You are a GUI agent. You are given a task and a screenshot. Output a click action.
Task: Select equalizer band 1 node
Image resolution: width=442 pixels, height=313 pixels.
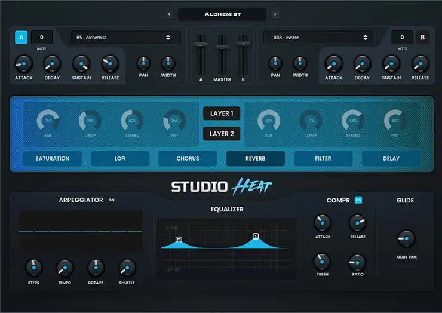coord(256,236)
